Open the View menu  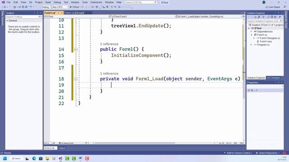tap(23, 2)
